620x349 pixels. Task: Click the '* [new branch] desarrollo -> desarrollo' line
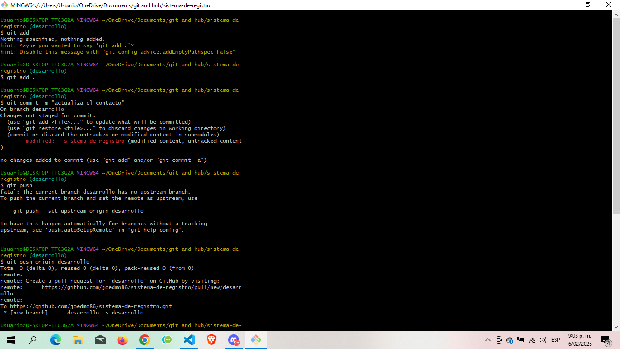[x=73, y=313]
